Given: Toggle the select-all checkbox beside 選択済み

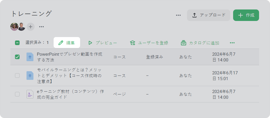Looking at the screenshot, I should coord(17,43).
